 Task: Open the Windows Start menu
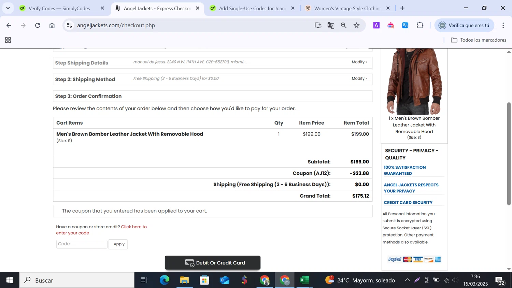(x=10, y=280)
